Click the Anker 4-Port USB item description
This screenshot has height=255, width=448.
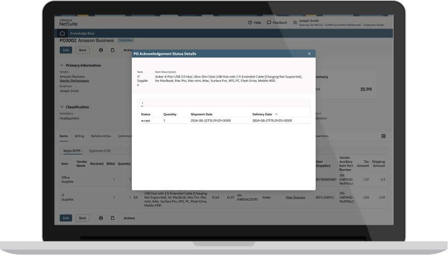tap(228, 79)
